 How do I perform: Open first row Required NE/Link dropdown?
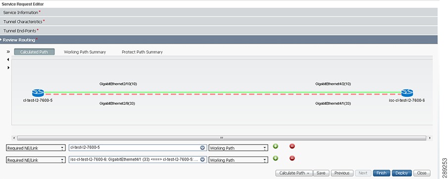click(36, 148)
